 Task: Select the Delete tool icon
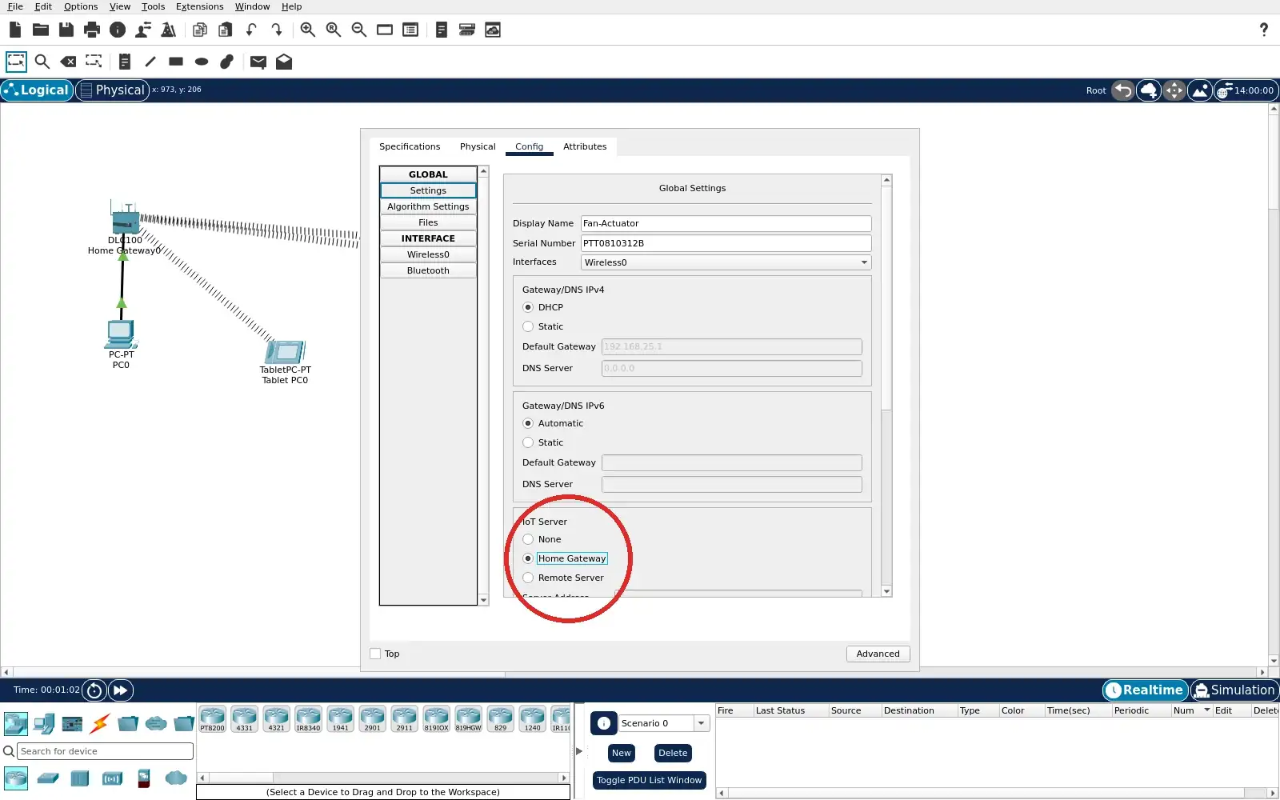(x=68, y=62)
